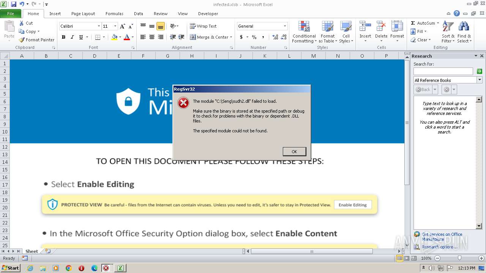Click the Cut scissors icon
The height and width of the screenshot is (273, 486).
22,23
